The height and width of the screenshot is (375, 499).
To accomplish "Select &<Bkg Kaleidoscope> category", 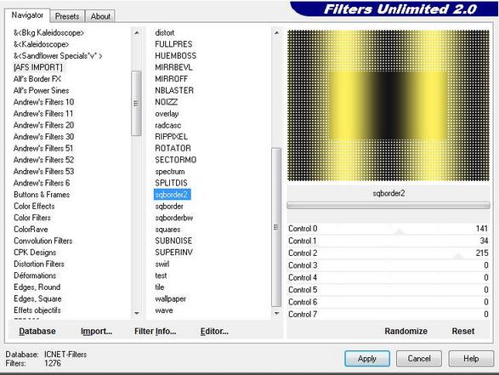I will tap(48, 33).
